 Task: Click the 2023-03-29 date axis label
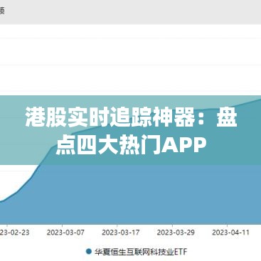point(176,233)
